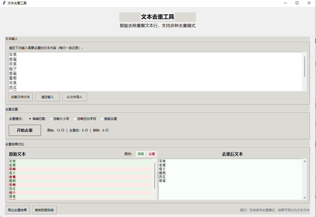Select the 精确匹配 deduplication mode
This screenshot has width=316, height=217.
30,119
